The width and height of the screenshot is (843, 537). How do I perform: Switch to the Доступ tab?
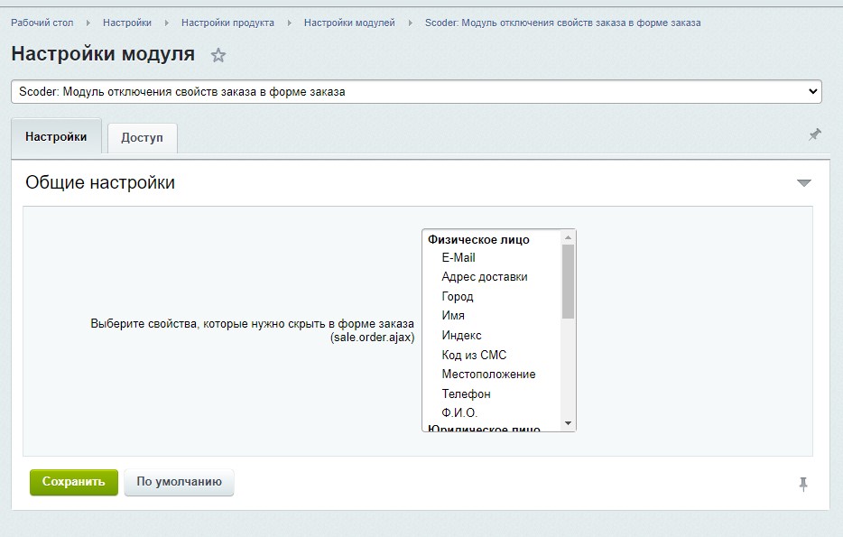142,138
